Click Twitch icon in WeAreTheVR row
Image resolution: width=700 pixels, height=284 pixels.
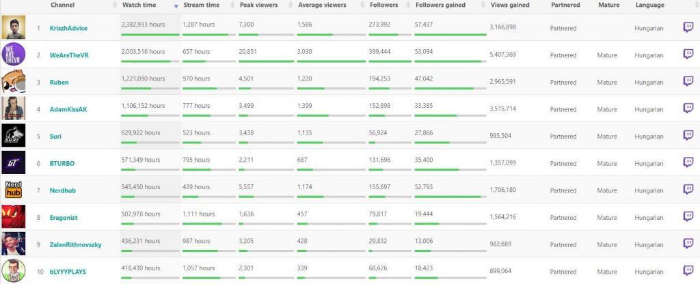point(688,55)
